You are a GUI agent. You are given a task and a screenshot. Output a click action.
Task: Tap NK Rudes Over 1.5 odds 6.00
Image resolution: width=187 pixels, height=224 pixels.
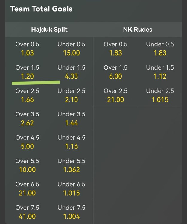coord(115,72)
